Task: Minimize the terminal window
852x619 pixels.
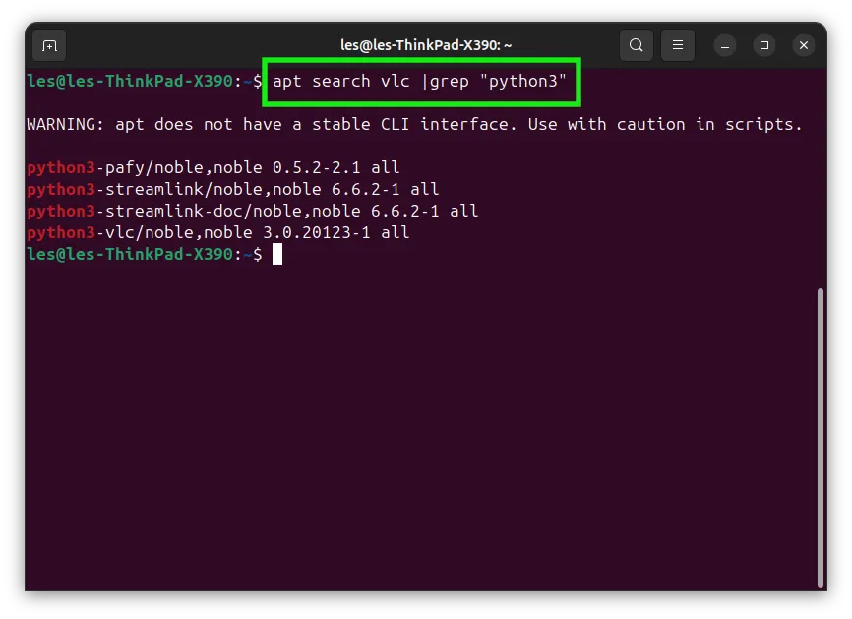Action: coord(725,45)
